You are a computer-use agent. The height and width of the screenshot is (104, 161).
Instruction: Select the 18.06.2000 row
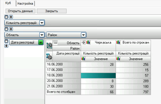coord(63,75)
